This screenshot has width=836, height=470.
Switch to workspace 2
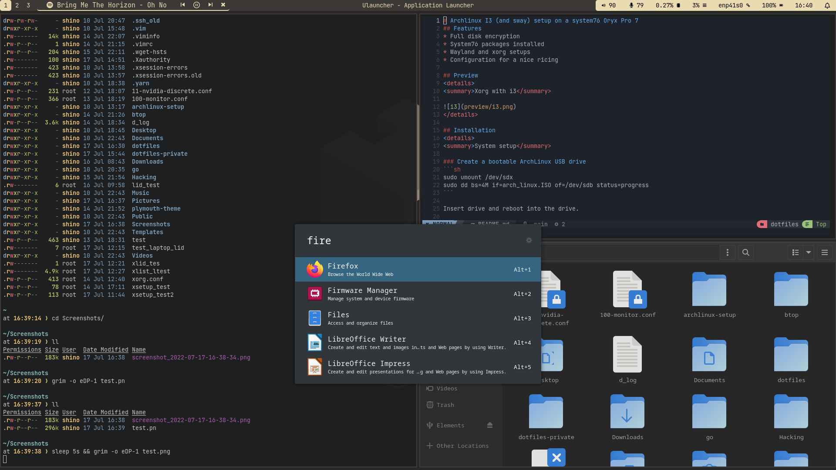(x=17, y=5)
